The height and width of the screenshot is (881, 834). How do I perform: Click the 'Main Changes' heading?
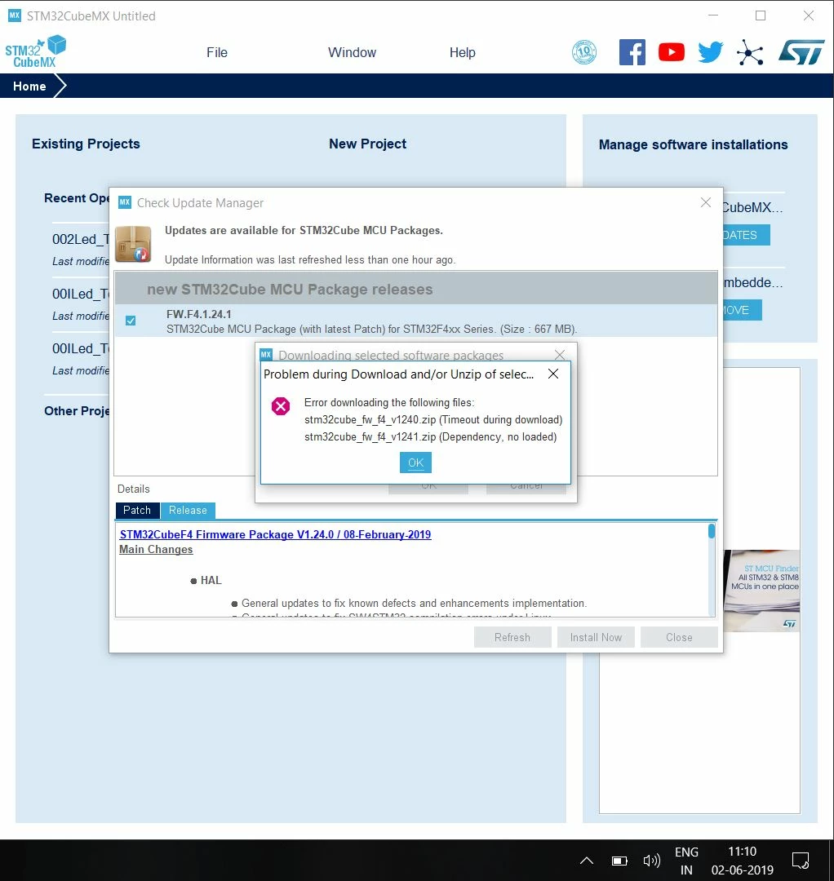pyautogui.click(x=156, y=550)
